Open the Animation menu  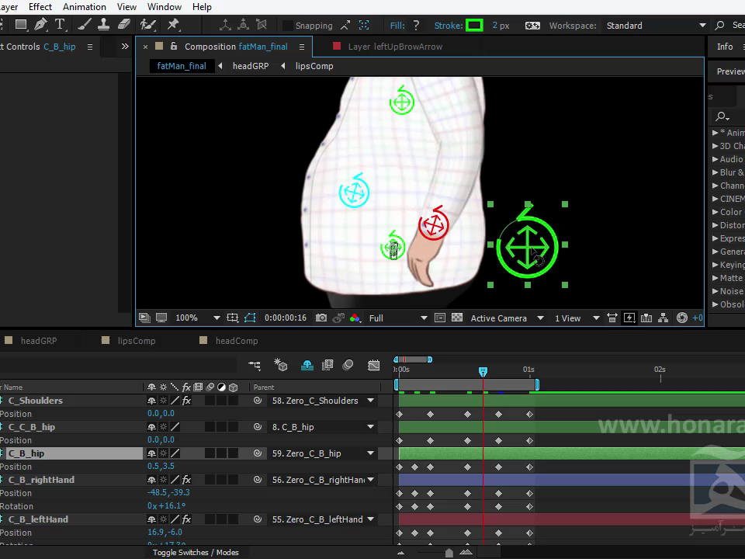pyautogui.click(x=85, y=7)
